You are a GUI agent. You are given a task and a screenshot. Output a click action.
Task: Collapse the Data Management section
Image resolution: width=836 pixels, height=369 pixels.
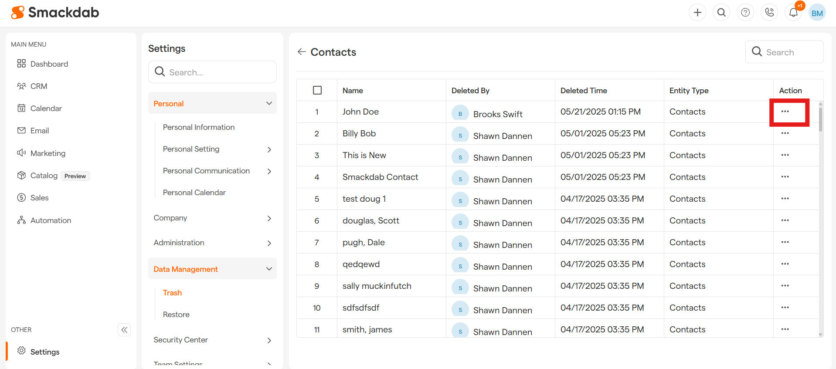tap(269, 269)
